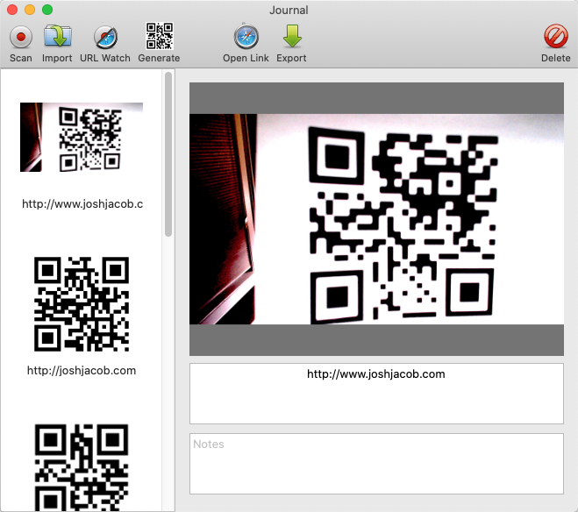Select the bottom partially shown QR thumbnail

(82, 467)
